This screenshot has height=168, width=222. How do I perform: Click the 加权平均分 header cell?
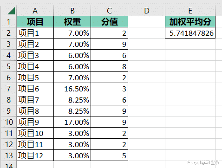click(190, 22)
